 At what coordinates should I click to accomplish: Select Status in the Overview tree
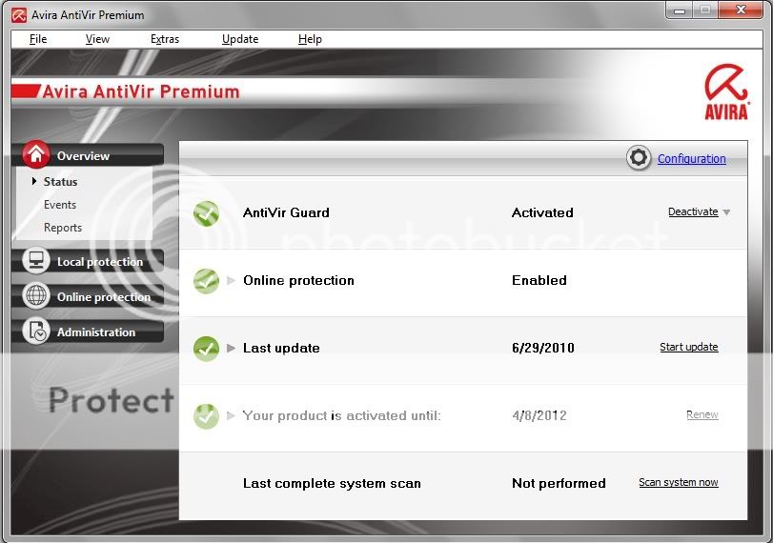coord(60,181)
